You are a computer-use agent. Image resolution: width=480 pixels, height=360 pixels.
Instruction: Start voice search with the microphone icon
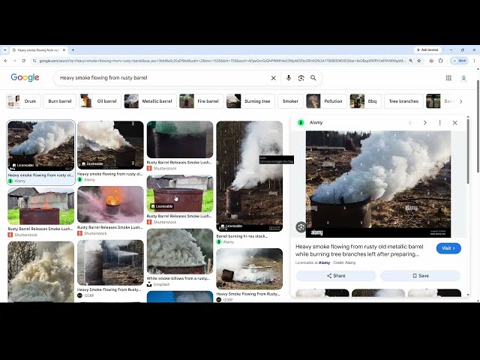[288, 78]
